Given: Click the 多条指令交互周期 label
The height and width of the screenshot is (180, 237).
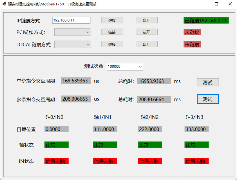Looking at the screenshot, I should [x=37, y=100].
